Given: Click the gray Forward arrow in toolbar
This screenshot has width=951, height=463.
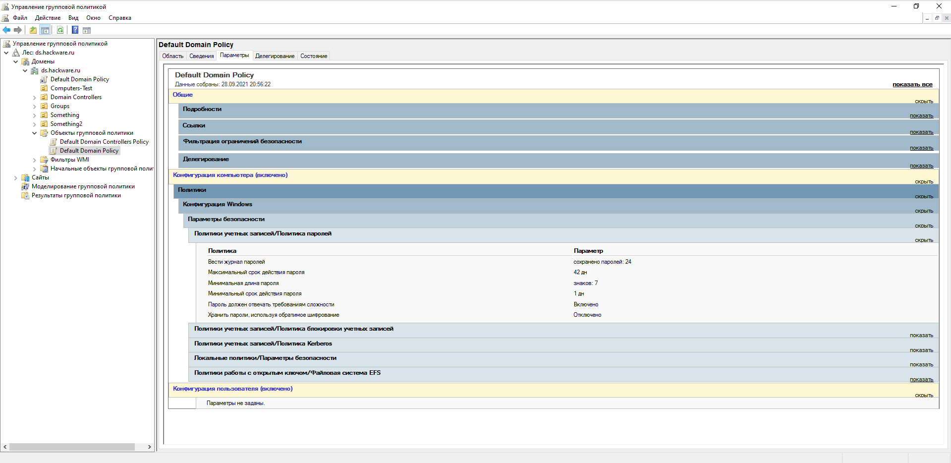Looking at the screenshot, I should [18, 30].
